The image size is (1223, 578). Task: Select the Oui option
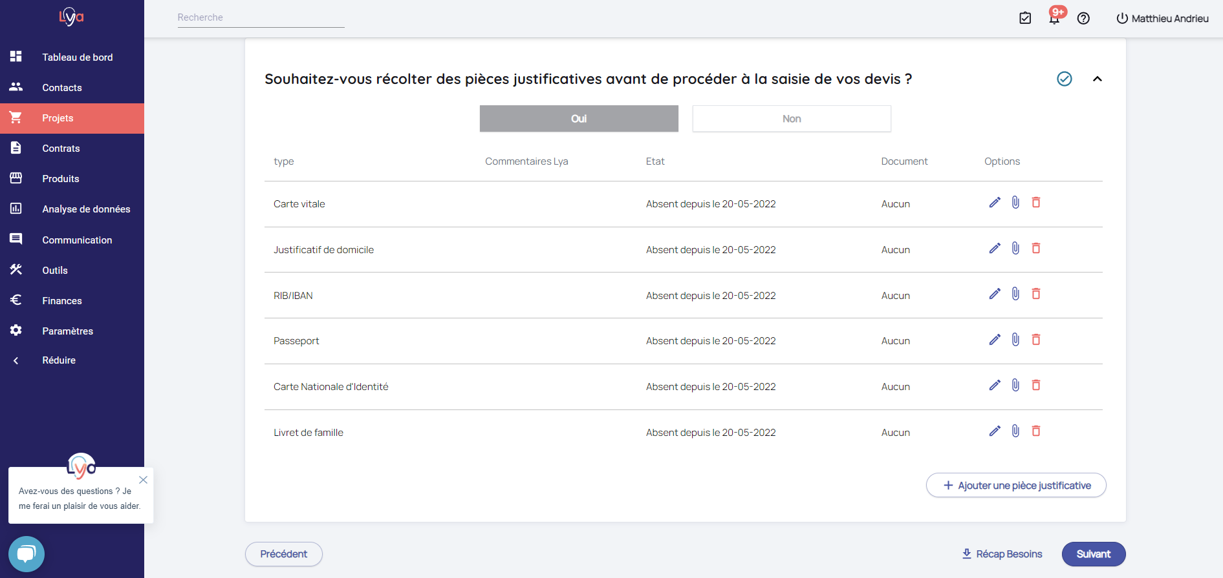click(579, 119)
